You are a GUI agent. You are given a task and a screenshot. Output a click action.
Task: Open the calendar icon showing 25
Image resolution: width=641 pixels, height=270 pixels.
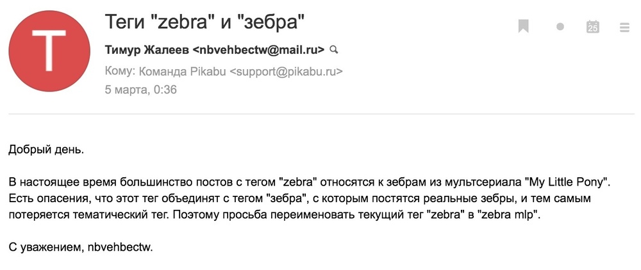tap(593, 26)
